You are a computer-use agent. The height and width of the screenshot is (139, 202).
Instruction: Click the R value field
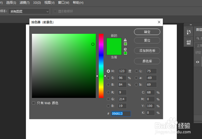coord(122,92)
